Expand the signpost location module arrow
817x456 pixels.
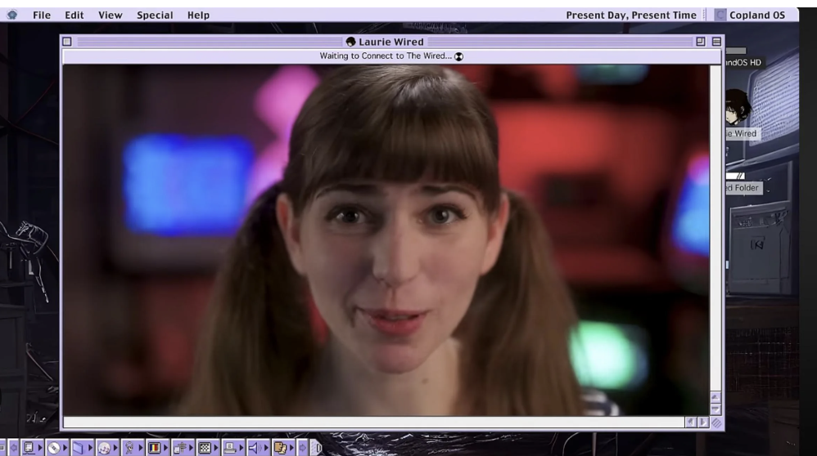point(192,447)
